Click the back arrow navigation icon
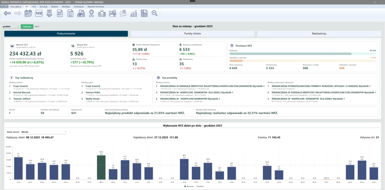The height and width of the screenshot is (190, 385). coord(7,13)
